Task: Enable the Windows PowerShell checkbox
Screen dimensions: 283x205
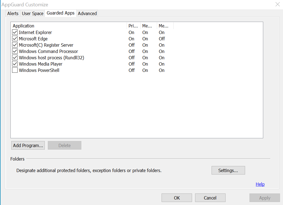Action: (x=15, y=70)
